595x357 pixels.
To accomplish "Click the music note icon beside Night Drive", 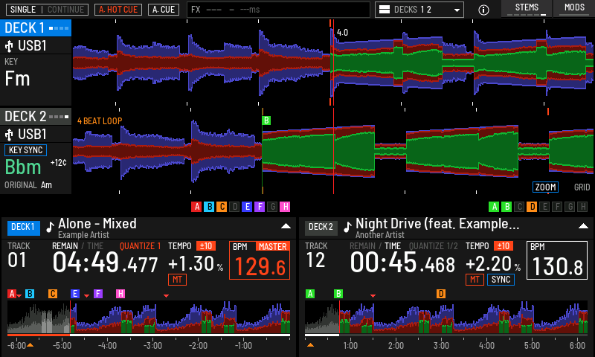I will [x=347, y=227].
